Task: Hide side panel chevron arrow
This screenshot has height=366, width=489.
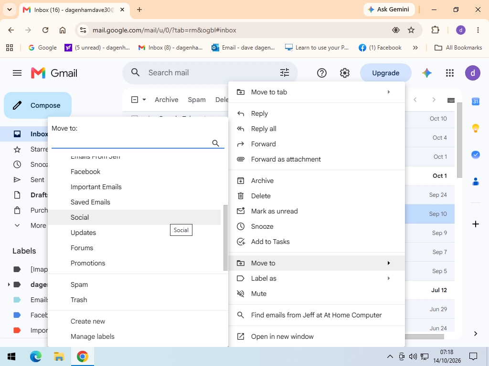Action: pyautogui.click(x=476, y=334)
